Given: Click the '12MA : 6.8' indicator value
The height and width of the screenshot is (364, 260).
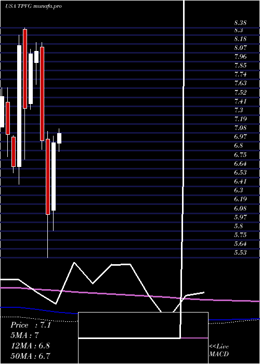Looking at the screenshot, I should pos(30,345).
